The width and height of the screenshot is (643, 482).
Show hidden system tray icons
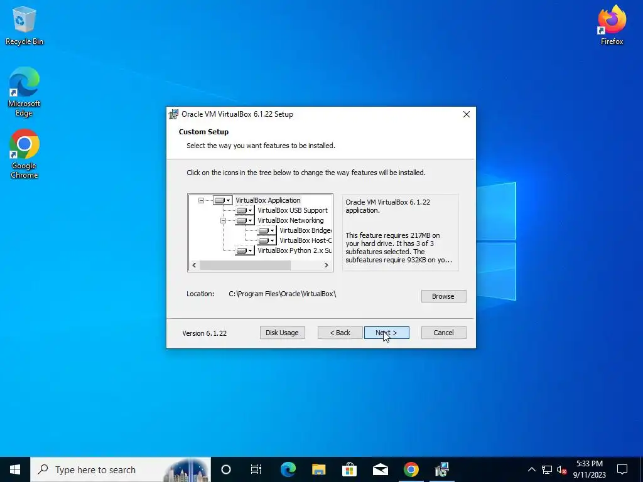[x=531, y=469]
